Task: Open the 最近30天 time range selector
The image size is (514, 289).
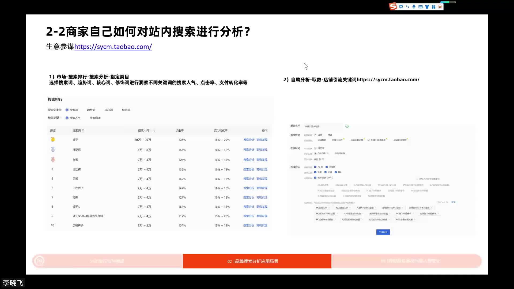Action: [320, 159]
